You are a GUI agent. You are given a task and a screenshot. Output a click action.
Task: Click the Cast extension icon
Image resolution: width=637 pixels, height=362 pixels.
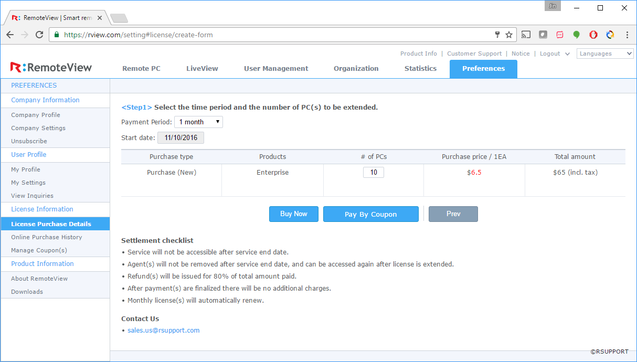(526, 35)
